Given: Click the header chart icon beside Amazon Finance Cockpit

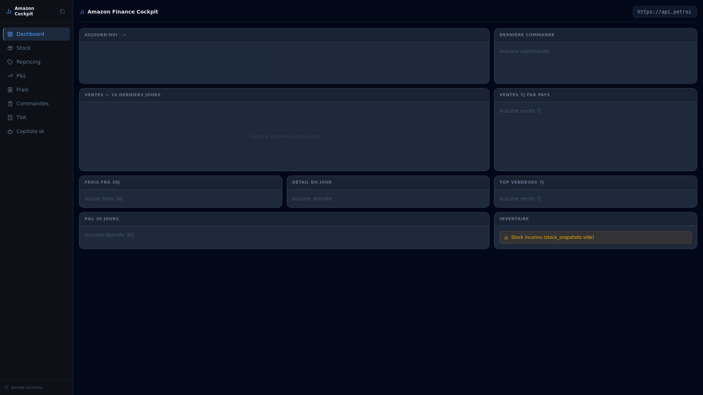Looking at the screenshot, I should (x=82, y=12).
